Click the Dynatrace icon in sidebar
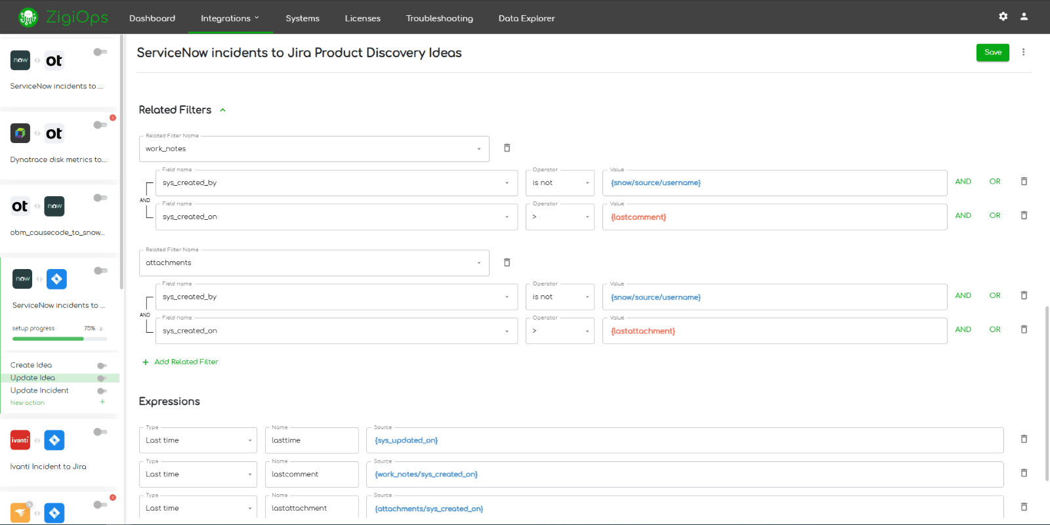The width and height of the screenshot is (1050, 525). coord(20,133)
